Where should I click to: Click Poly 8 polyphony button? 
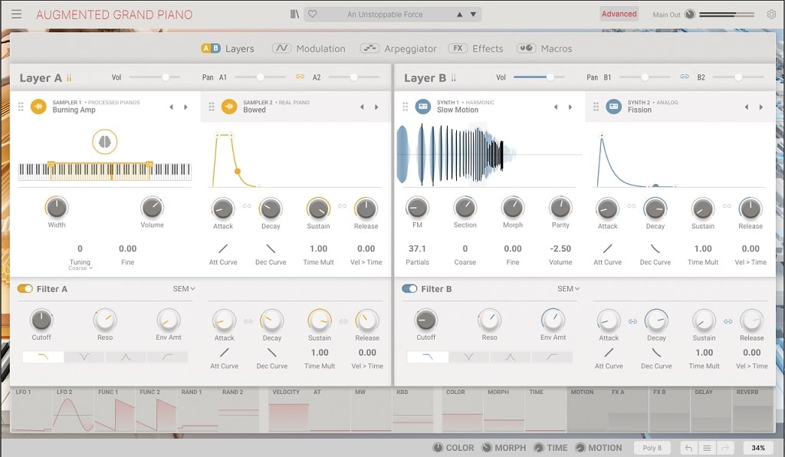[x=652, y=448]
